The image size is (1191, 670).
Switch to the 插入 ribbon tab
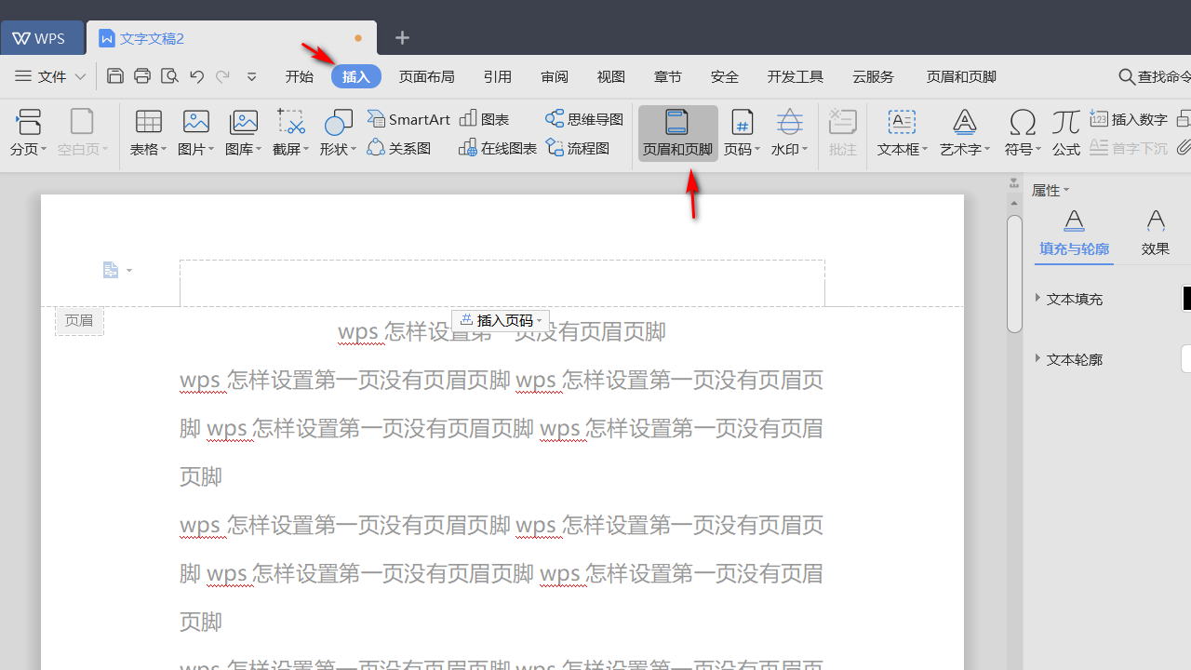(356, 76)
